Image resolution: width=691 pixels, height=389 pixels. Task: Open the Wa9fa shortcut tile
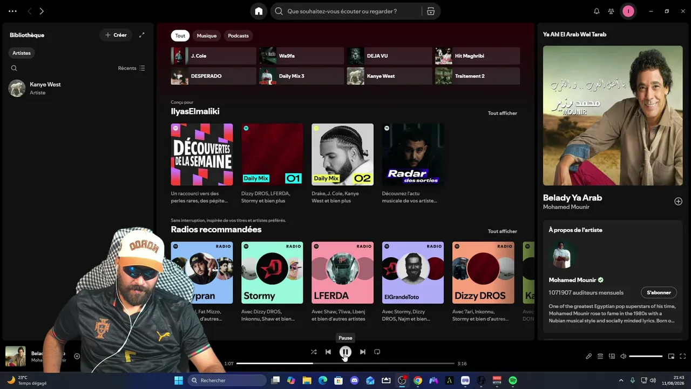pos(302,56)
